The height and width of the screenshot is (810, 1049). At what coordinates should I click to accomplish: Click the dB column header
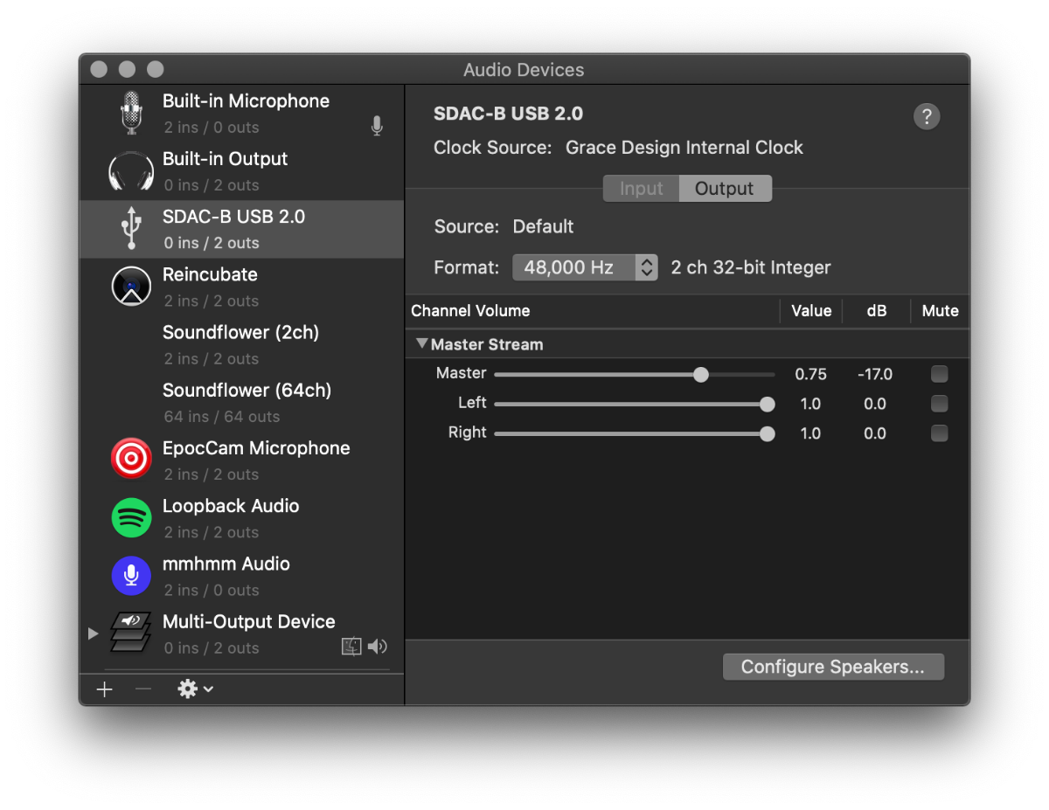tap(877, 311)
